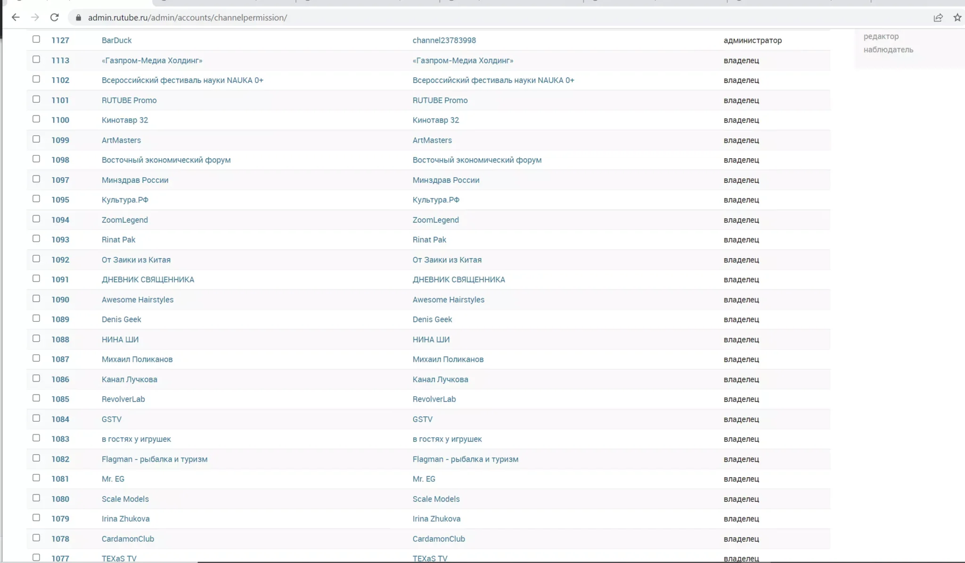Open permission record 1092
Viewport: 965px width, 563px height.
pyautogui.click(x=60, y=260)
